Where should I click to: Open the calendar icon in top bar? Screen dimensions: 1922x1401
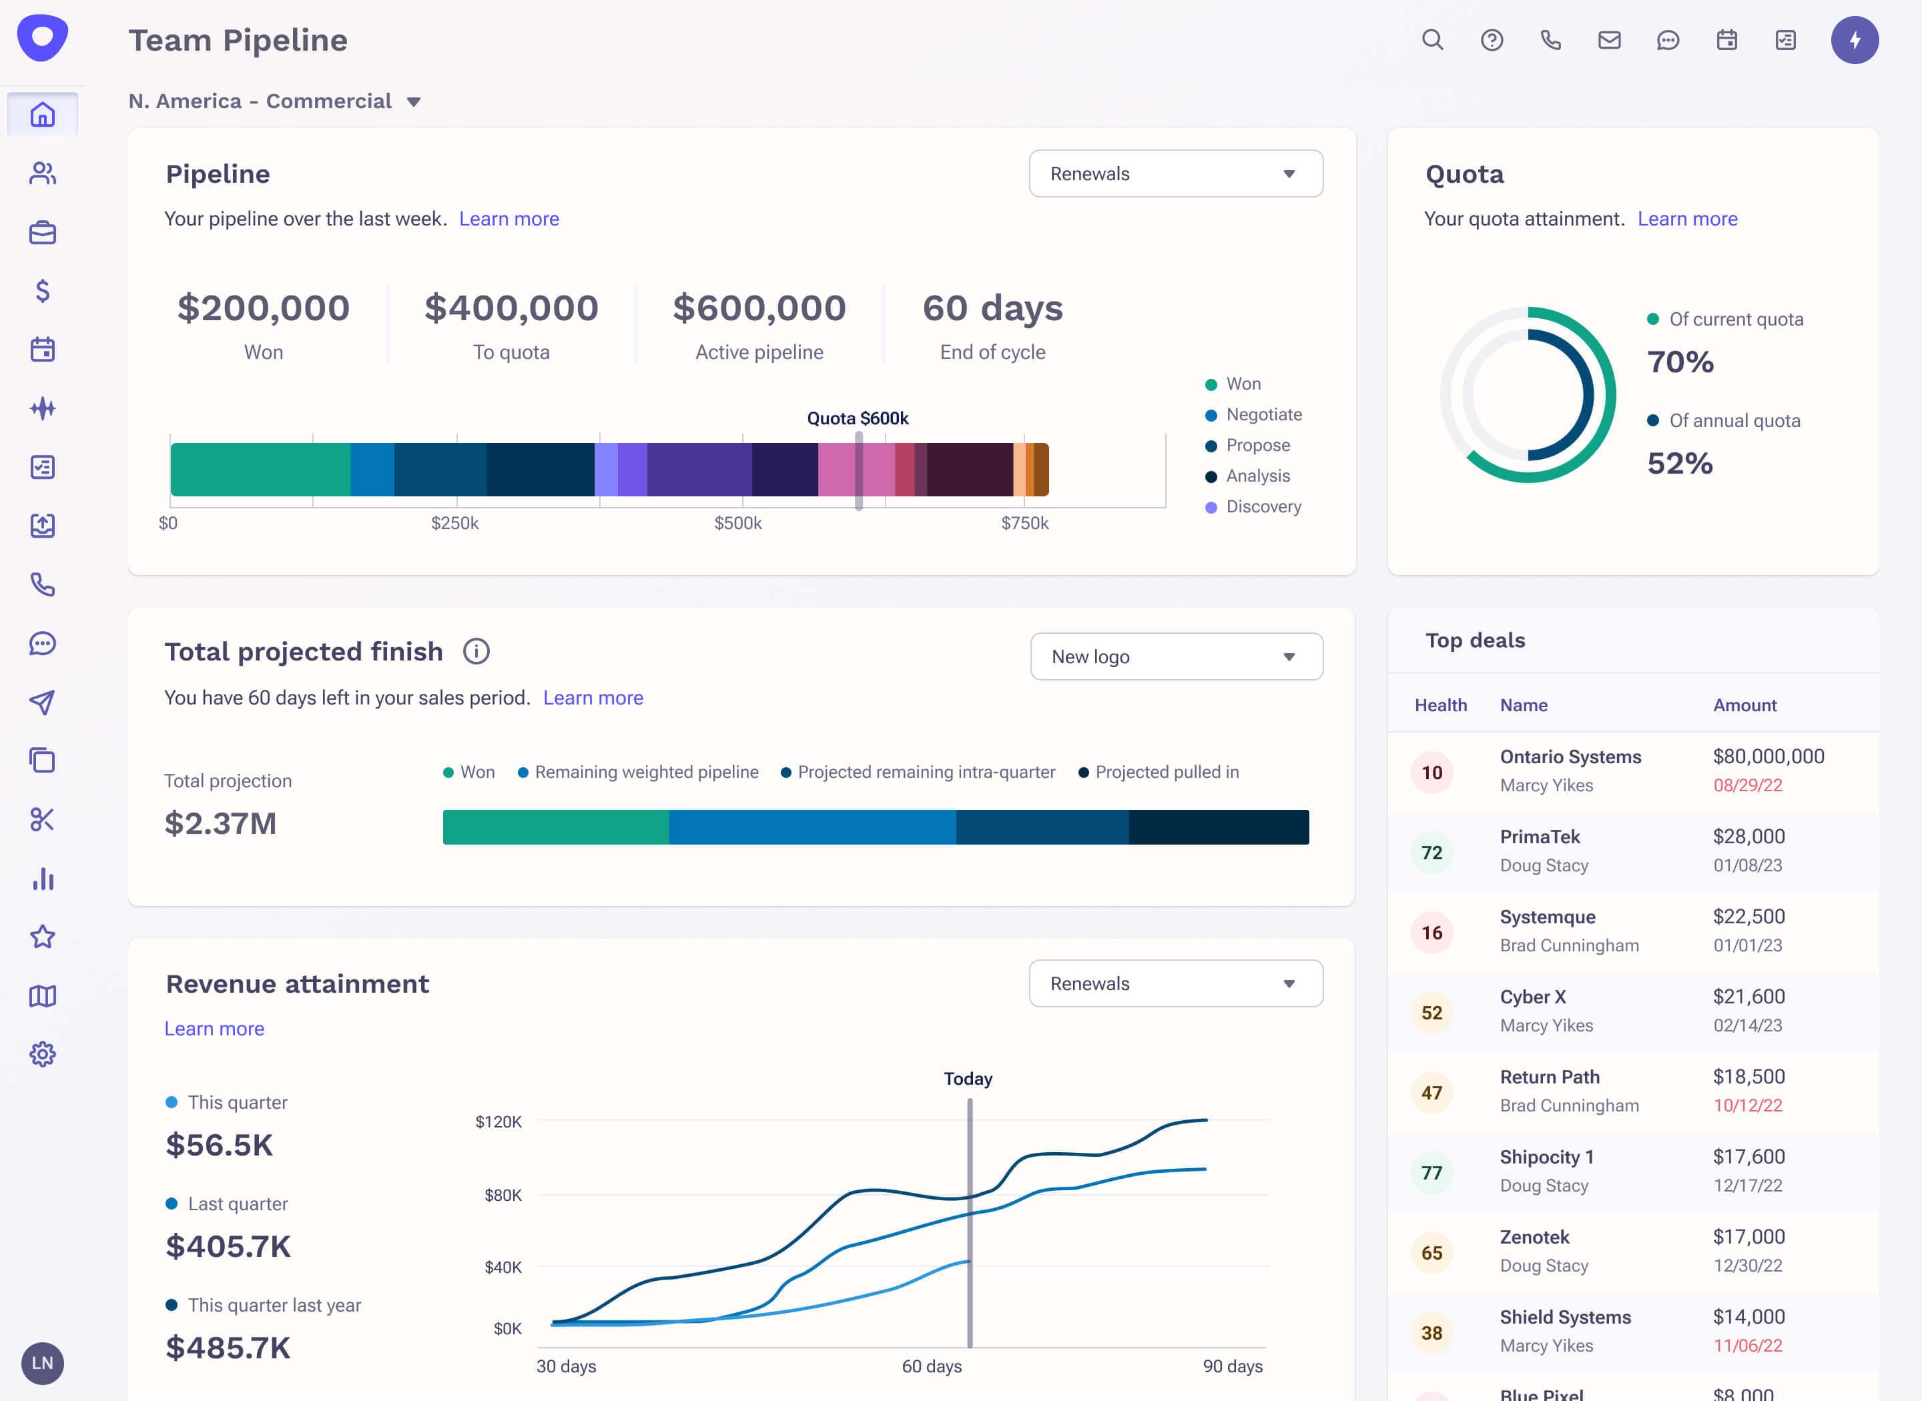pos(1726,40)
